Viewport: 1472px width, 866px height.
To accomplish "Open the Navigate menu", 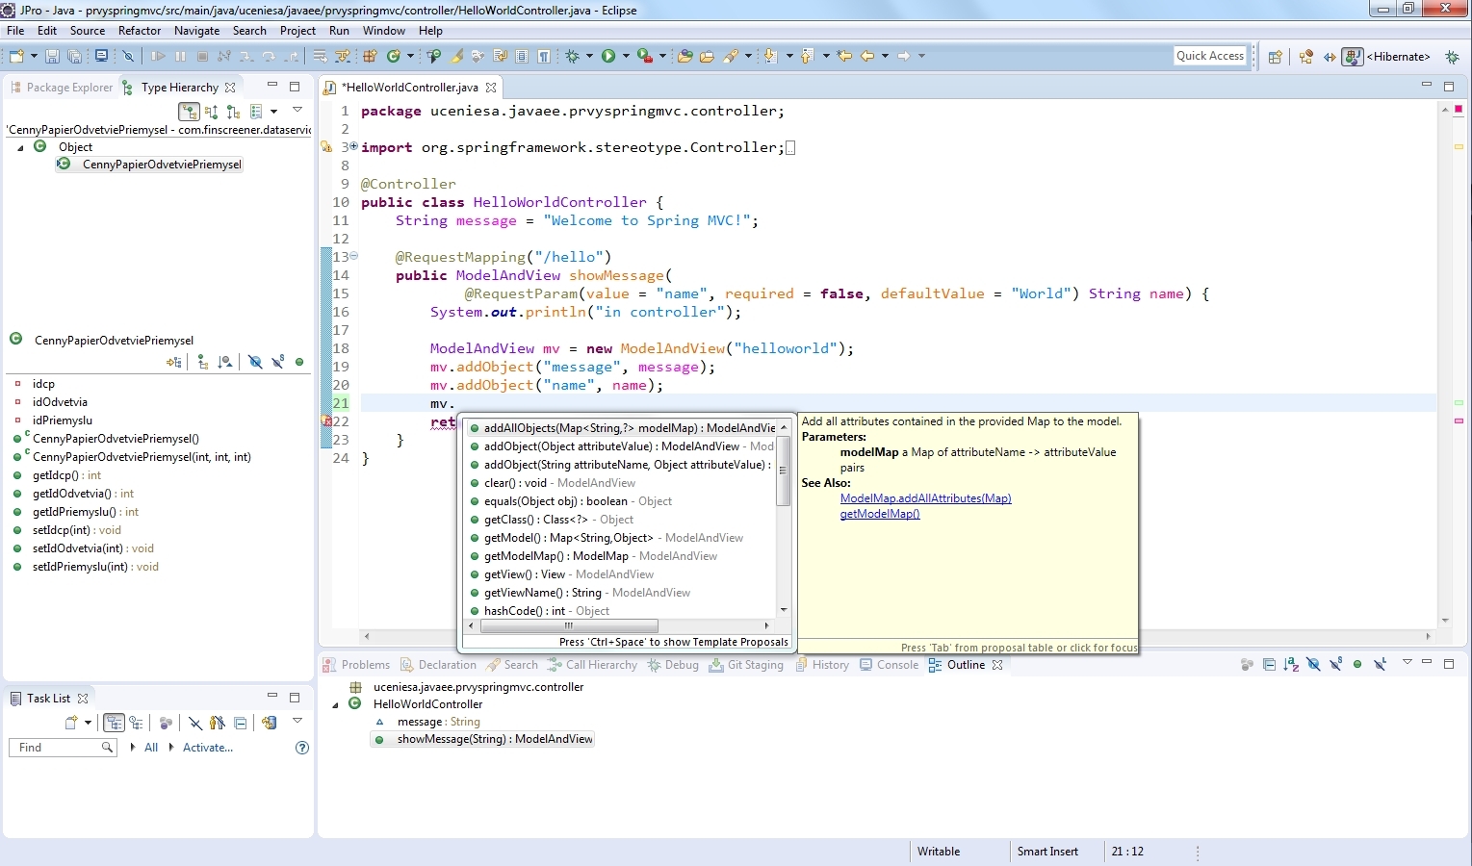I will point(197,31).
